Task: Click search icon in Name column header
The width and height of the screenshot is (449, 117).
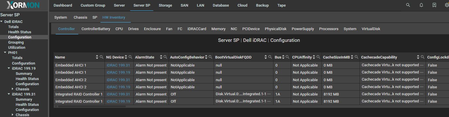Action: coord(101,57)
